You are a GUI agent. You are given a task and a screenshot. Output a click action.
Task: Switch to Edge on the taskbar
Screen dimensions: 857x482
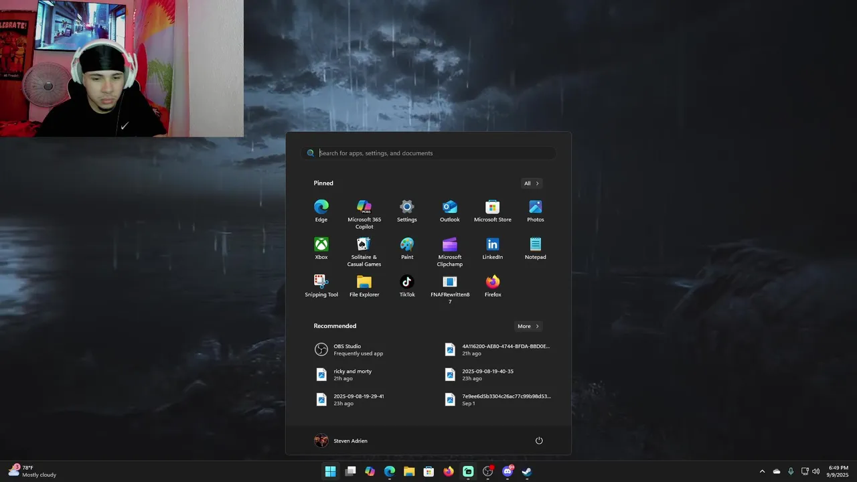(x=390, y=471)
